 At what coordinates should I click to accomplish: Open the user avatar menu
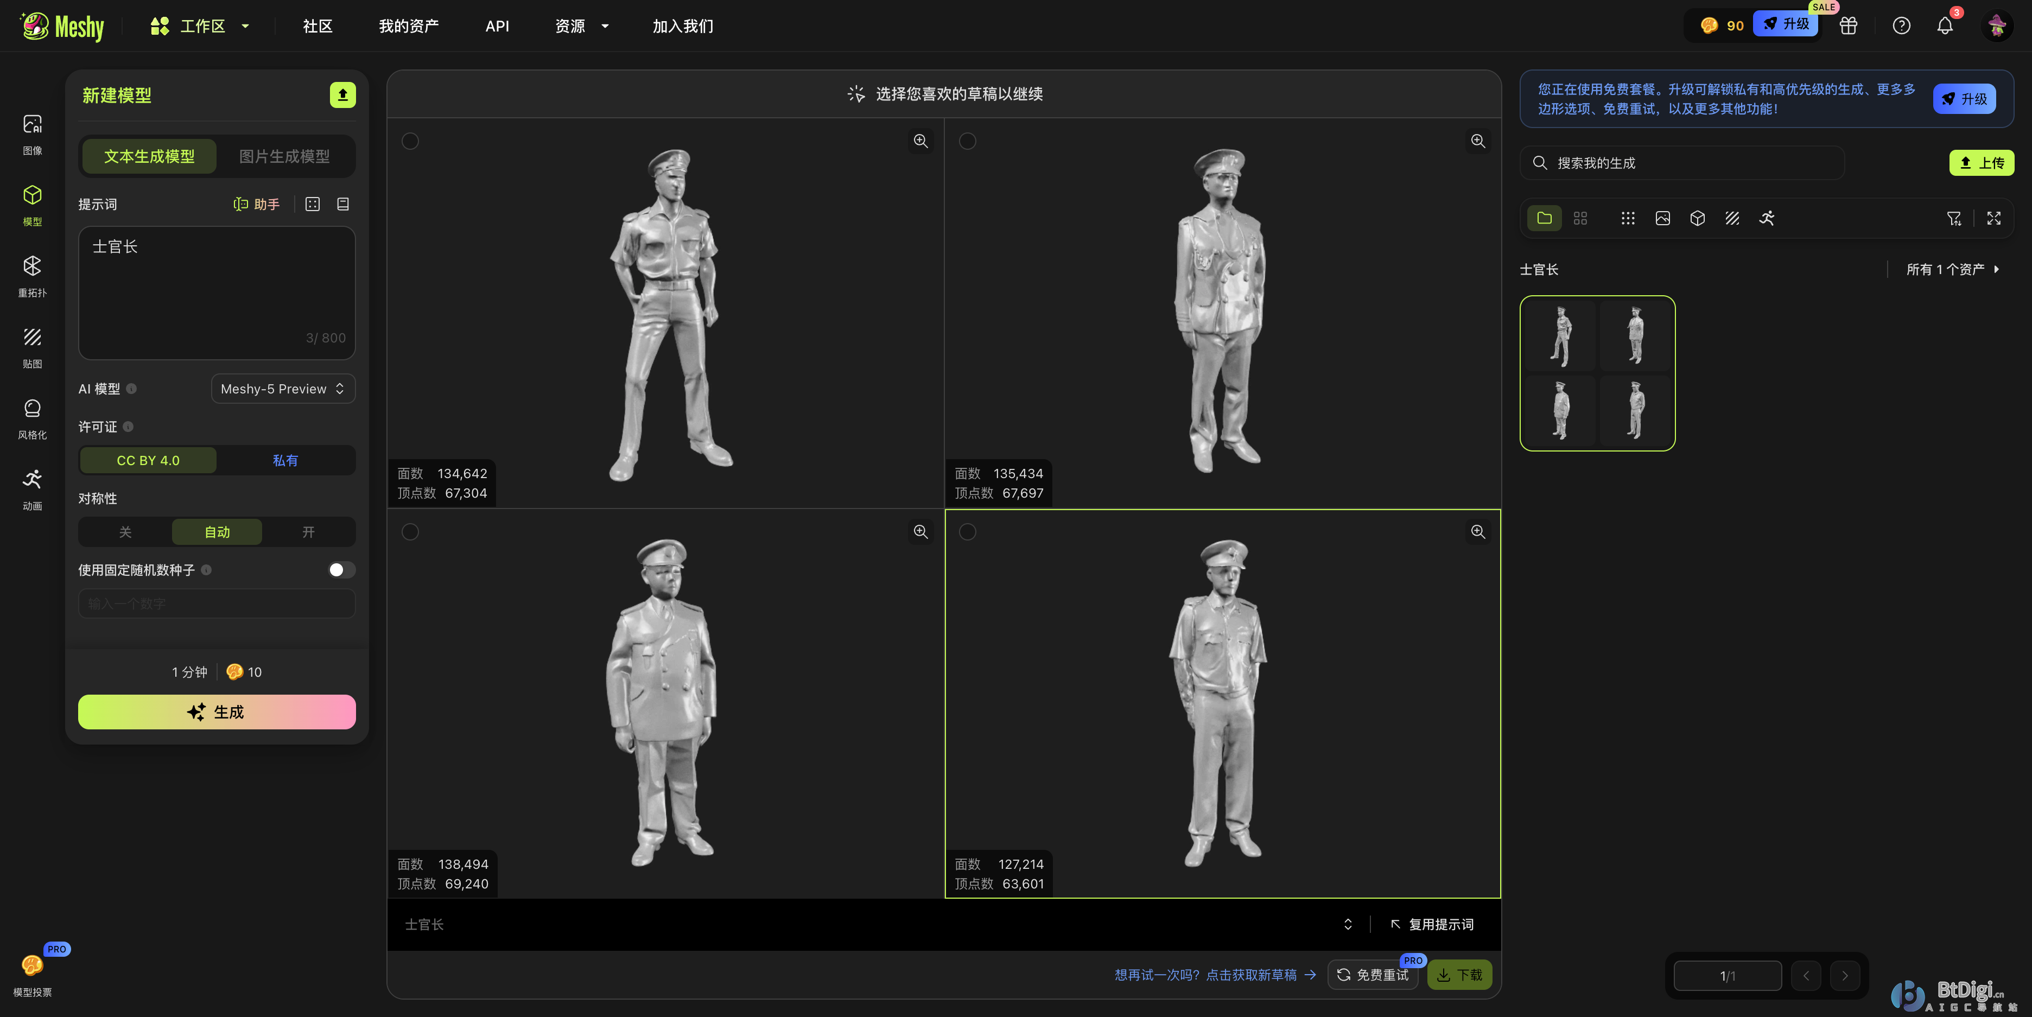point(1997,26)
